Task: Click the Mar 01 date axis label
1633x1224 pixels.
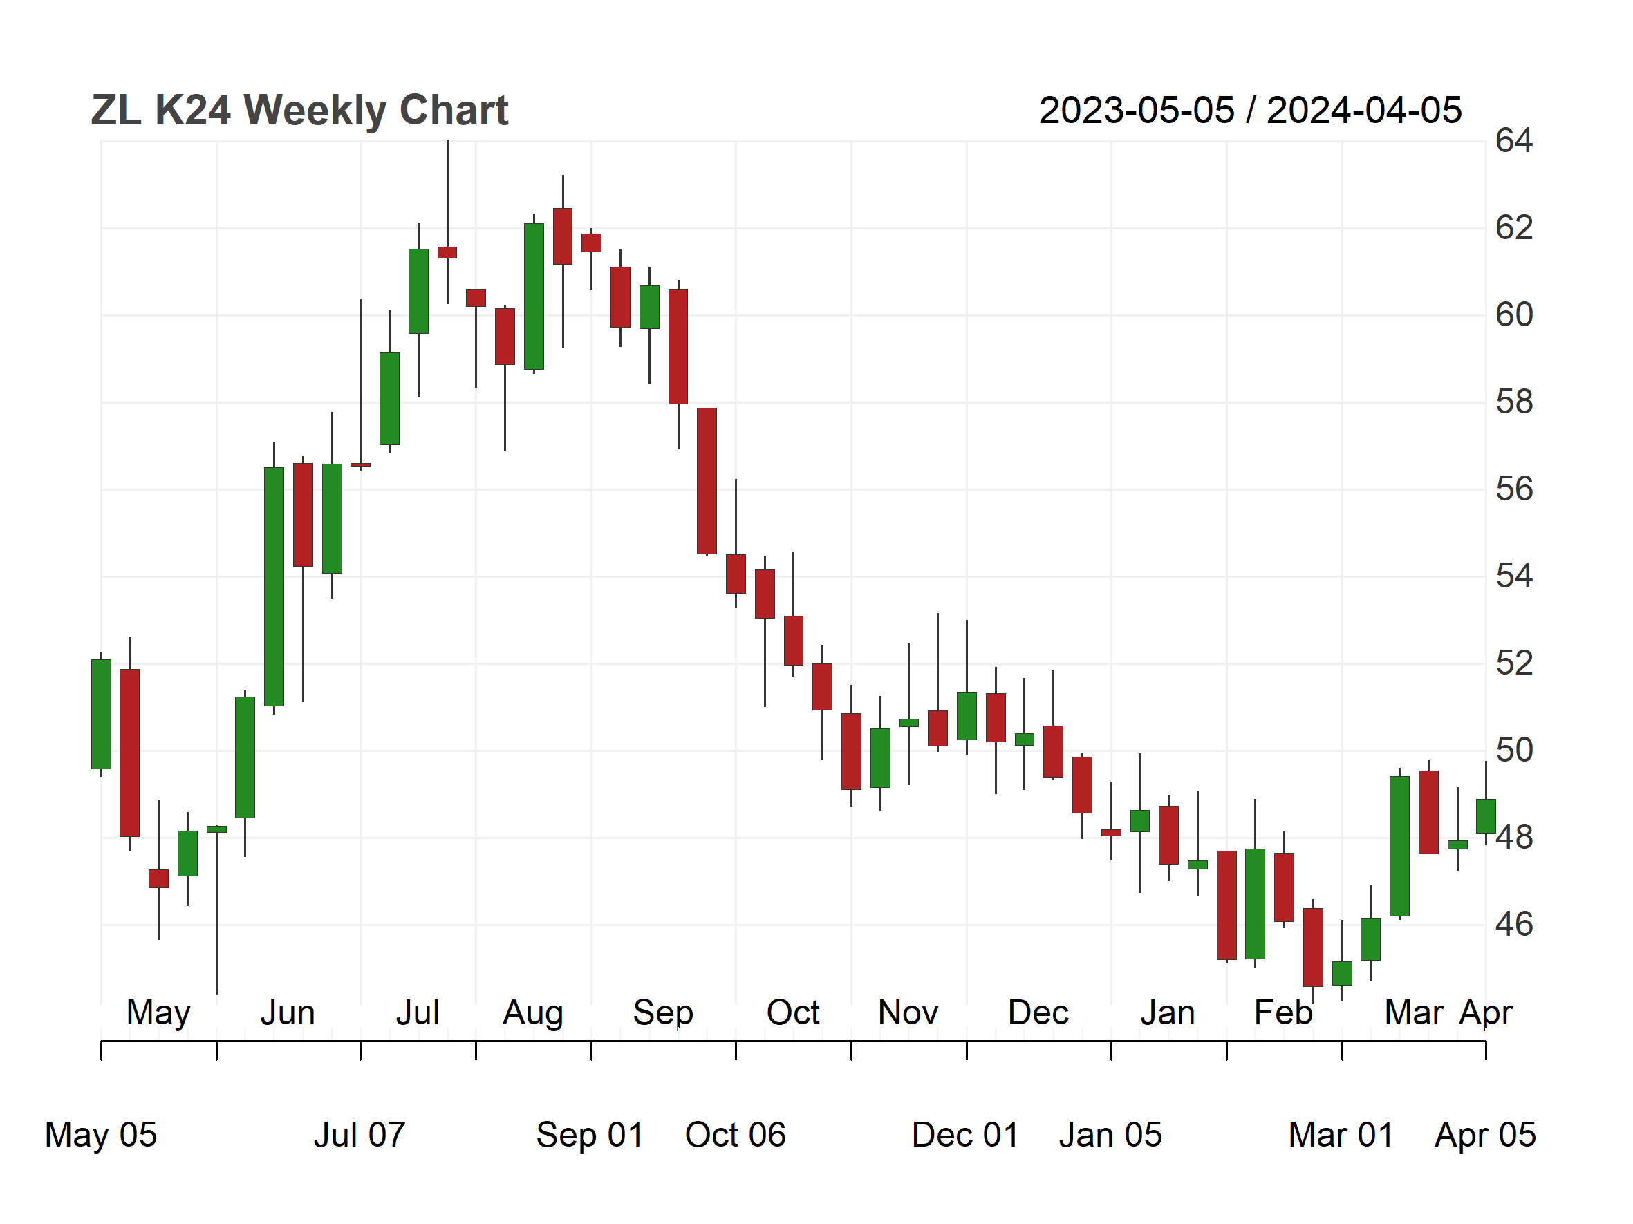Action: [1341, 1135]
